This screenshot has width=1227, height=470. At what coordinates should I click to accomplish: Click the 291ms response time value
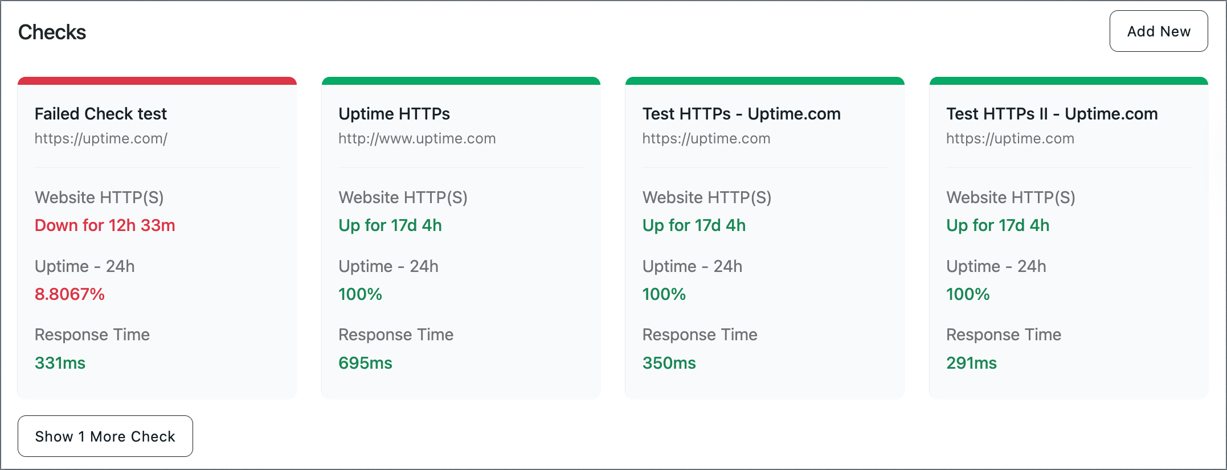pos(971,363)
